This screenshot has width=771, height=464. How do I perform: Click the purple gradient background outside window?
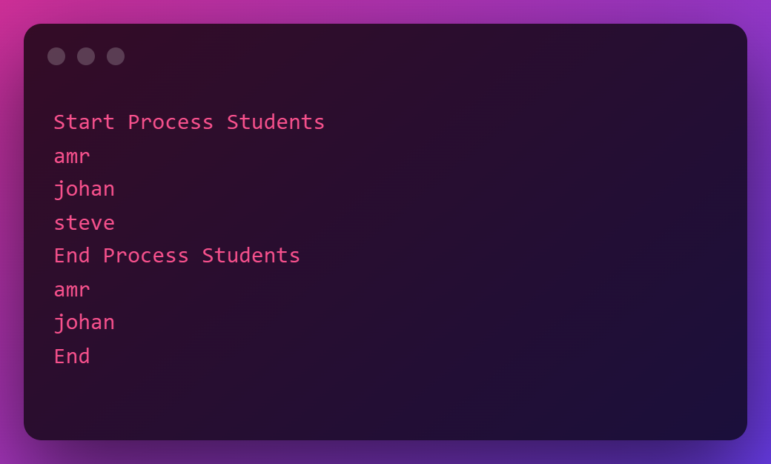click(385, 11)
